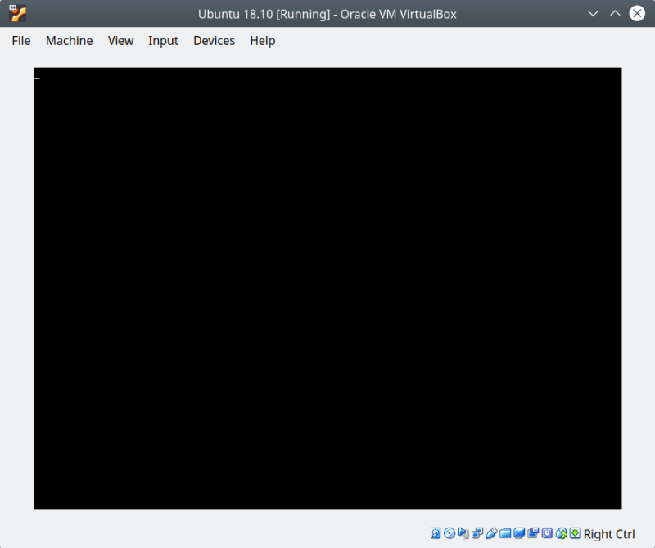Open the Devices menu
Image resolution: width=655 pixels, height=548 pixels.
click(214, 40)
